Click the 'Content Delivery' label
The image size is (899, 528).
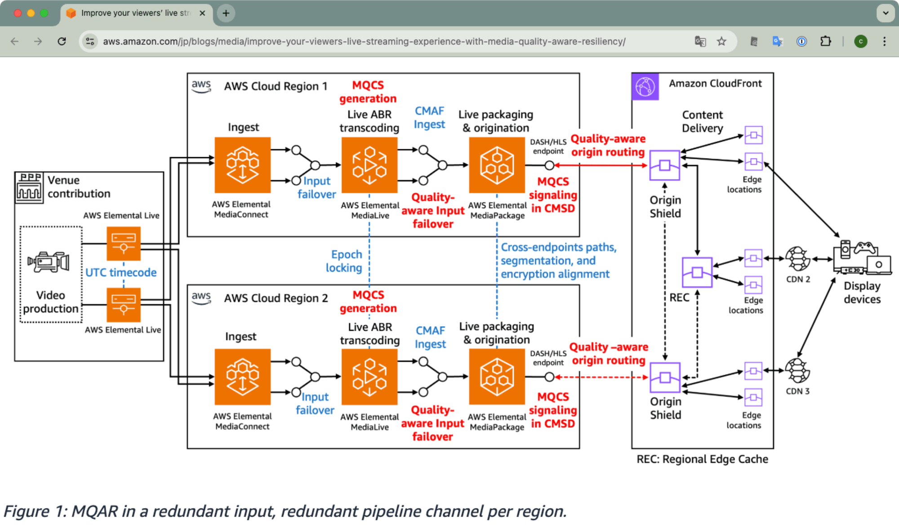point(703,121)
